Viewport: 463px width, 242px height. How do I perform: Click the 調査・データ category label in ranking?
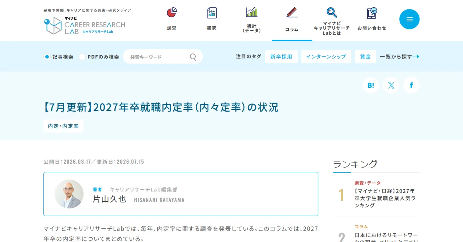[368, 183]
